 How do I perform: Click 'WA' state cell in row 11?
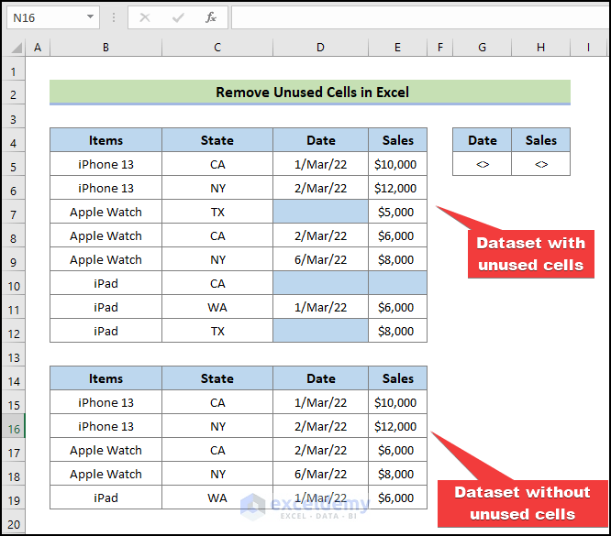[217, 307]
